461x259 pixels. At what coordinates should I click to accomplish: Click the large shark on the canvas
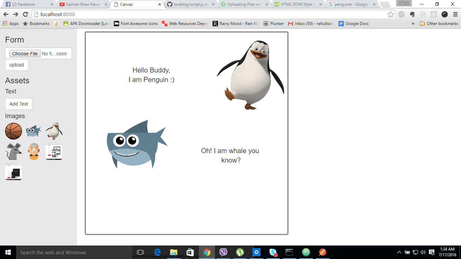coord(137,144)
